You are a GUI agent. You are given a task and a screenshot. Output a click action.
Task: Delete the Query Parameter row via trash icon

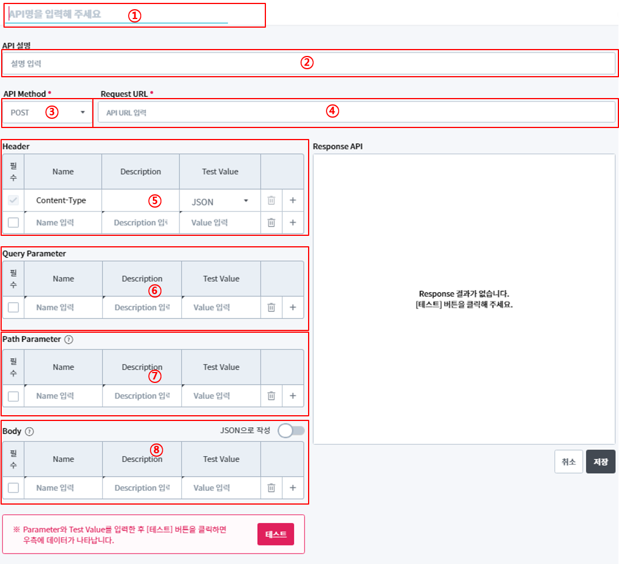[271, 307]
